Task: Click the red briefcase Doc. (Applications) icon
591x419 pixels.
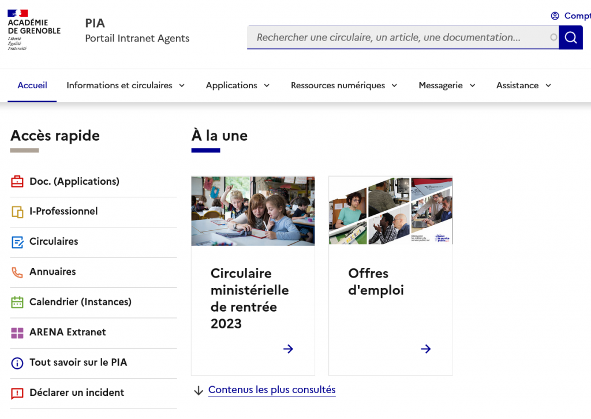Action: 17,182
